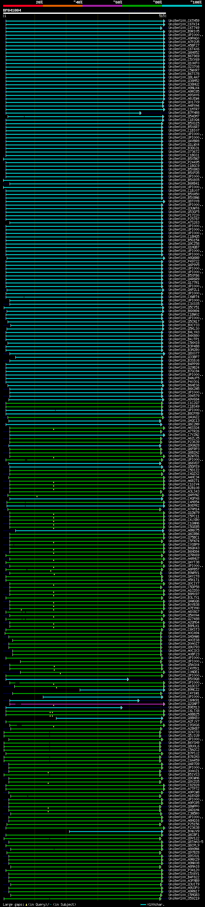Select hit label UniRef100_B6HD84

pyautogui.click(x=184, y=552)
